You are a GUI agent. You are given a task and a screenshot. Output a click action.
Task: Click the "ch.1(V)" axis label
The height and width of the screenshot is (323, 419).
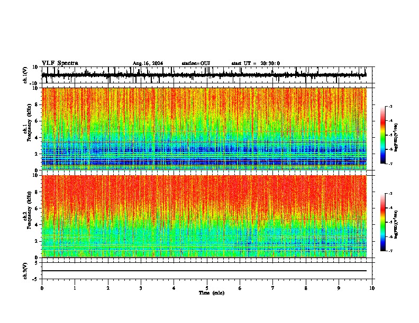pyautogui.click(x=25, y=75)
